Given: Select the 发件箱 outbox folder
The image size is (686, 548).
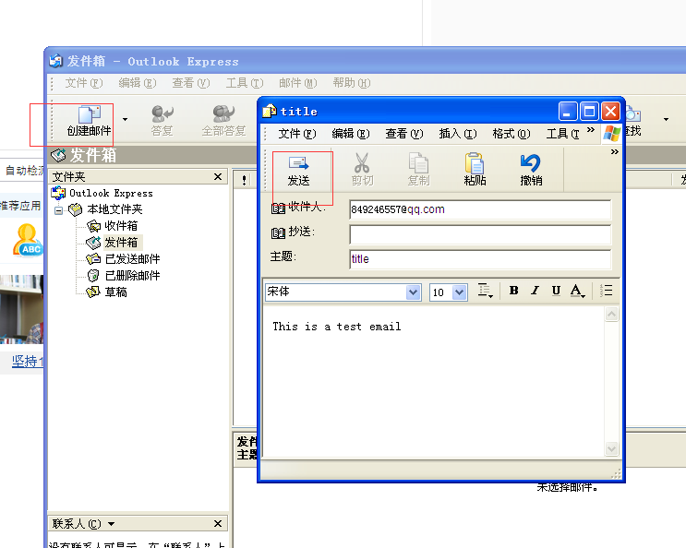Looking at the screenshot, I should point(121,242).
